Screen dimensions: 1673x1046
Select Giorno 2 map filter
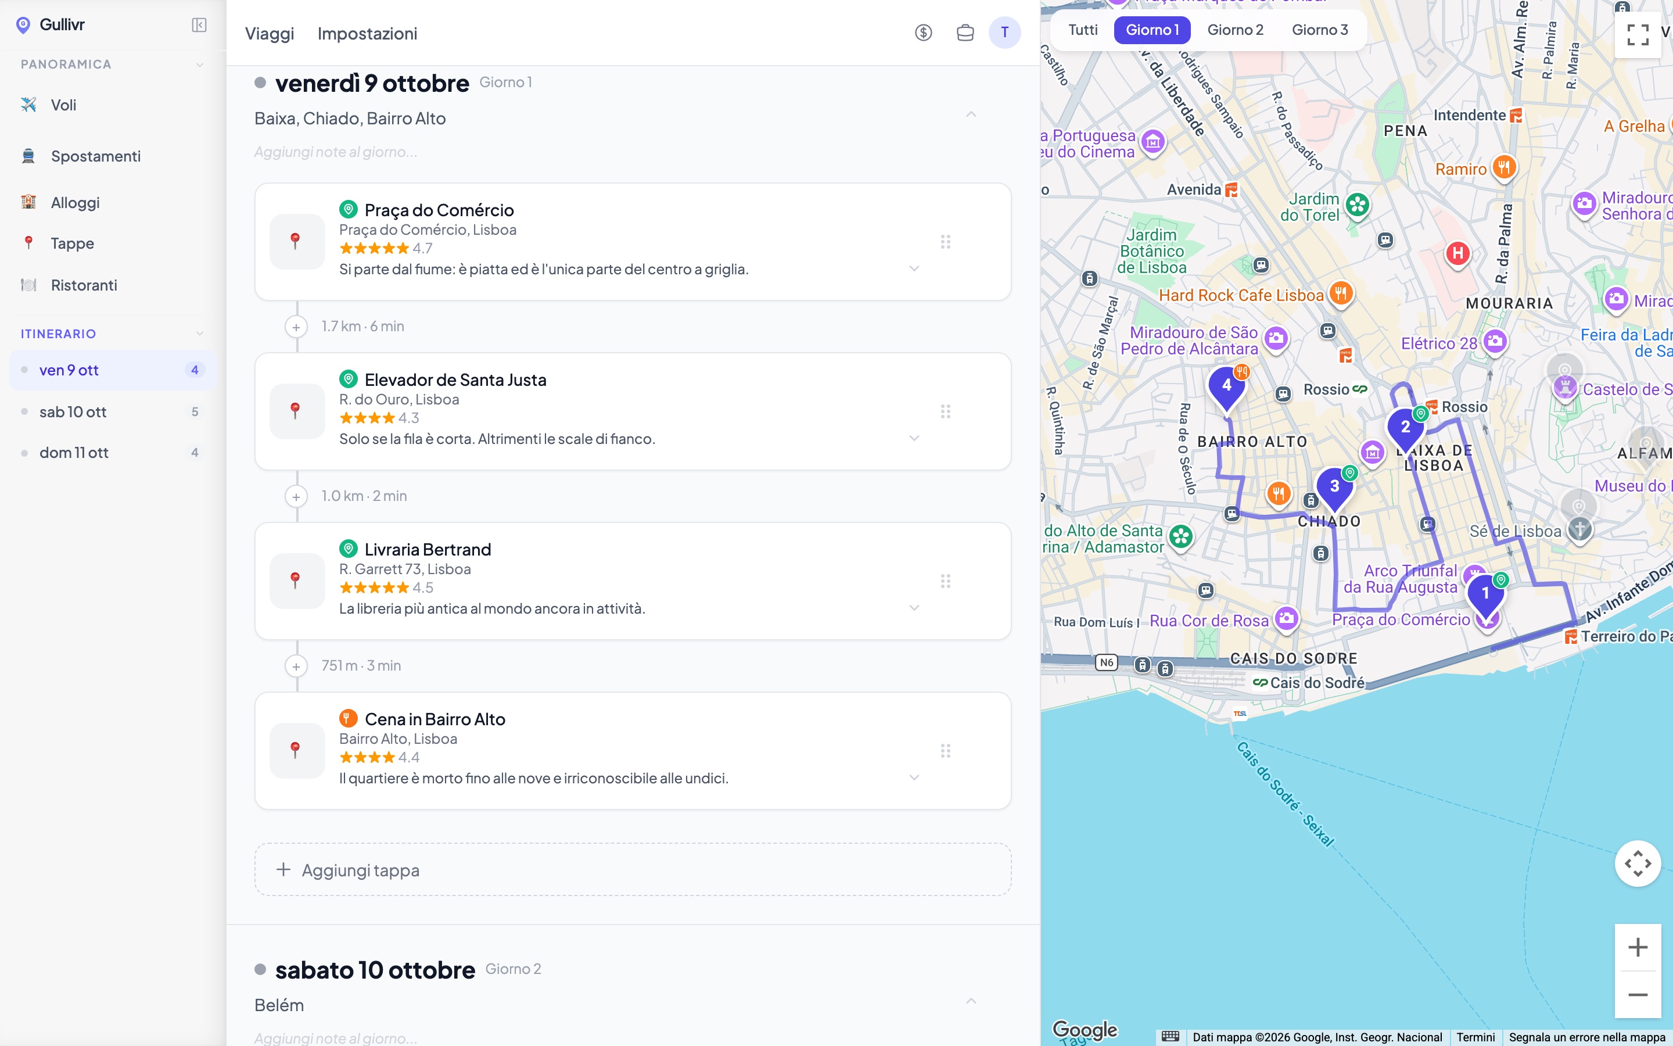click(x=1236, y=30)
